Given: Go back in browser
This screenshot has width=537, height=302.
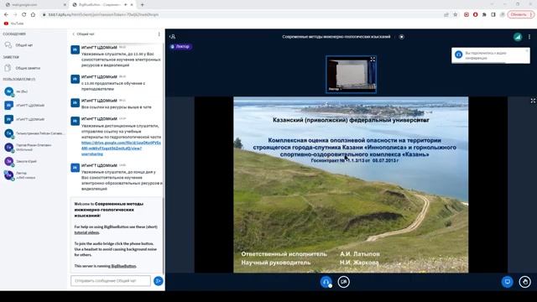Looking at the screenshot, I should coord(6,14).
